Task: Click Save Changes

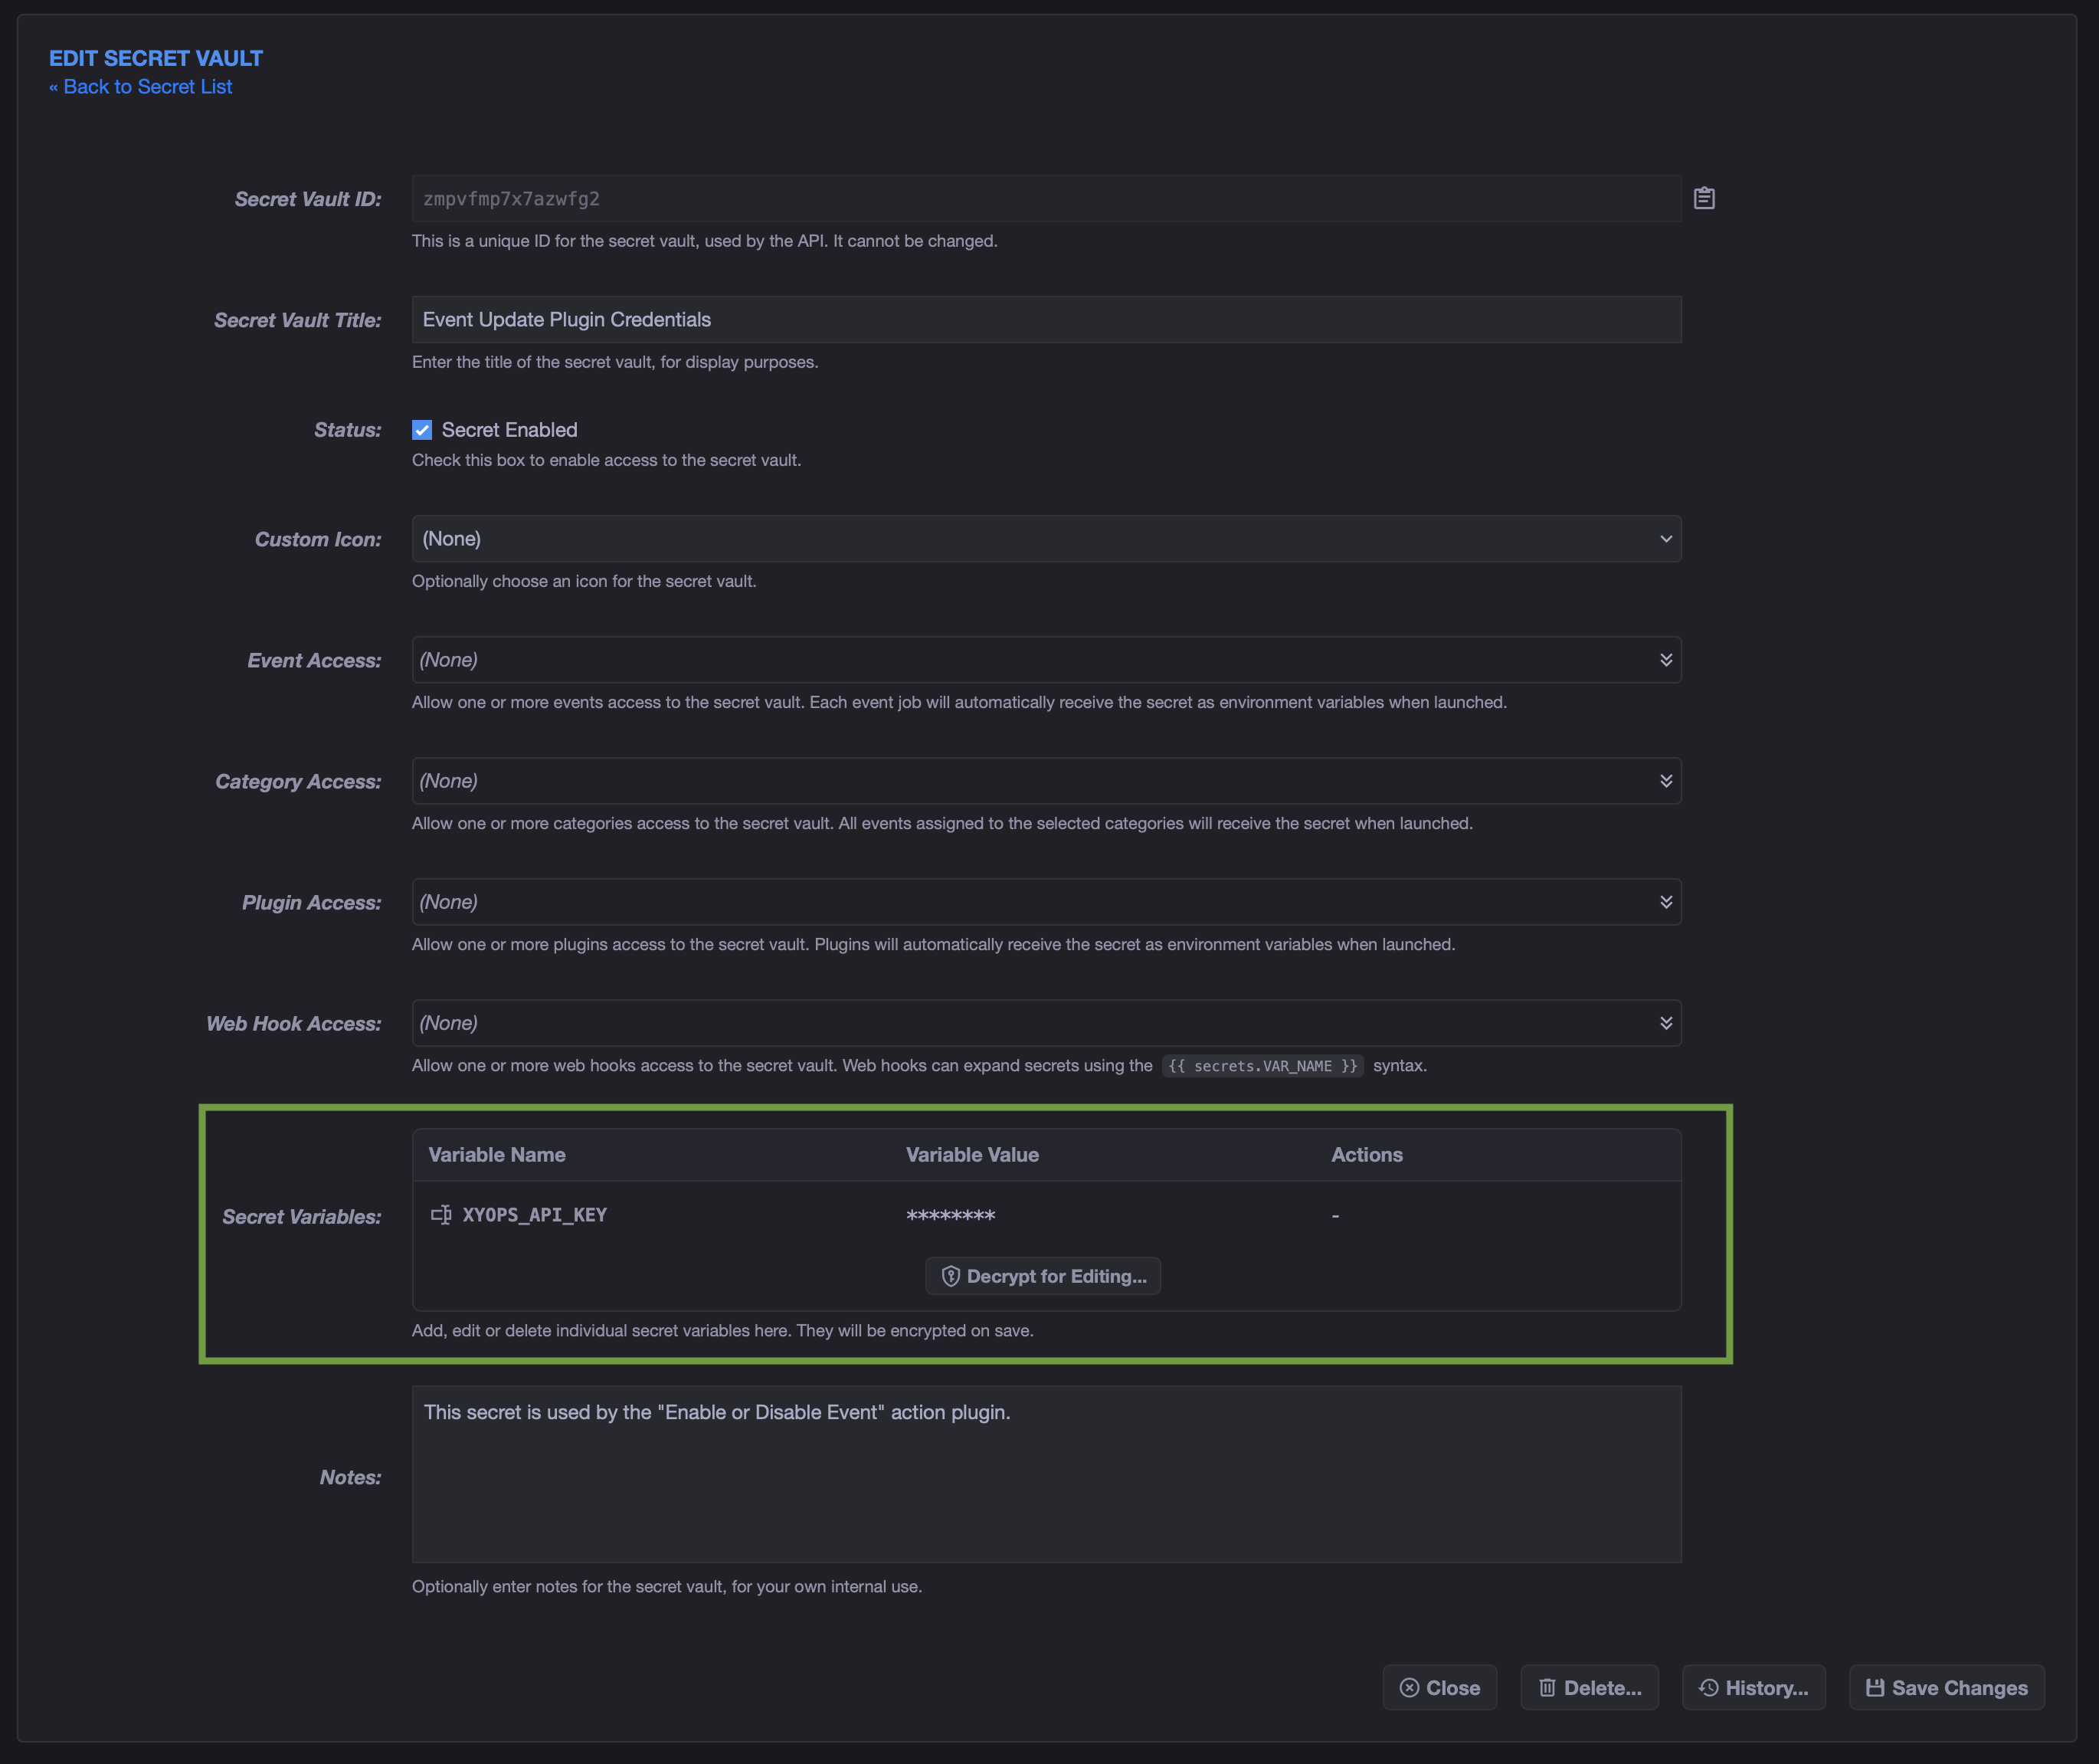Action: click(1946, 1688)
